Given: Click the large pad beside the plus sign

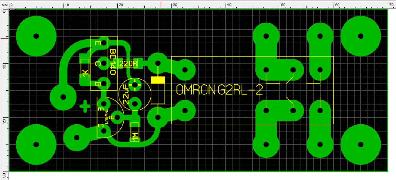Looking at the screenshot, I should click(63, 97).
